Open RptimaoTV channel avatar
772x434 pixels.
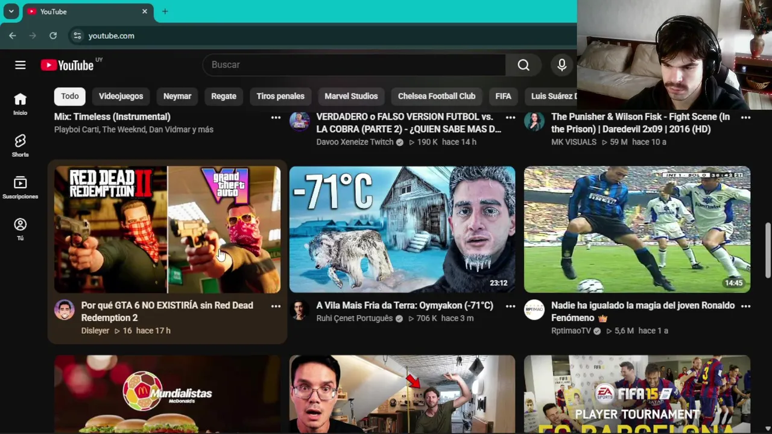click(x=534, y=310)
